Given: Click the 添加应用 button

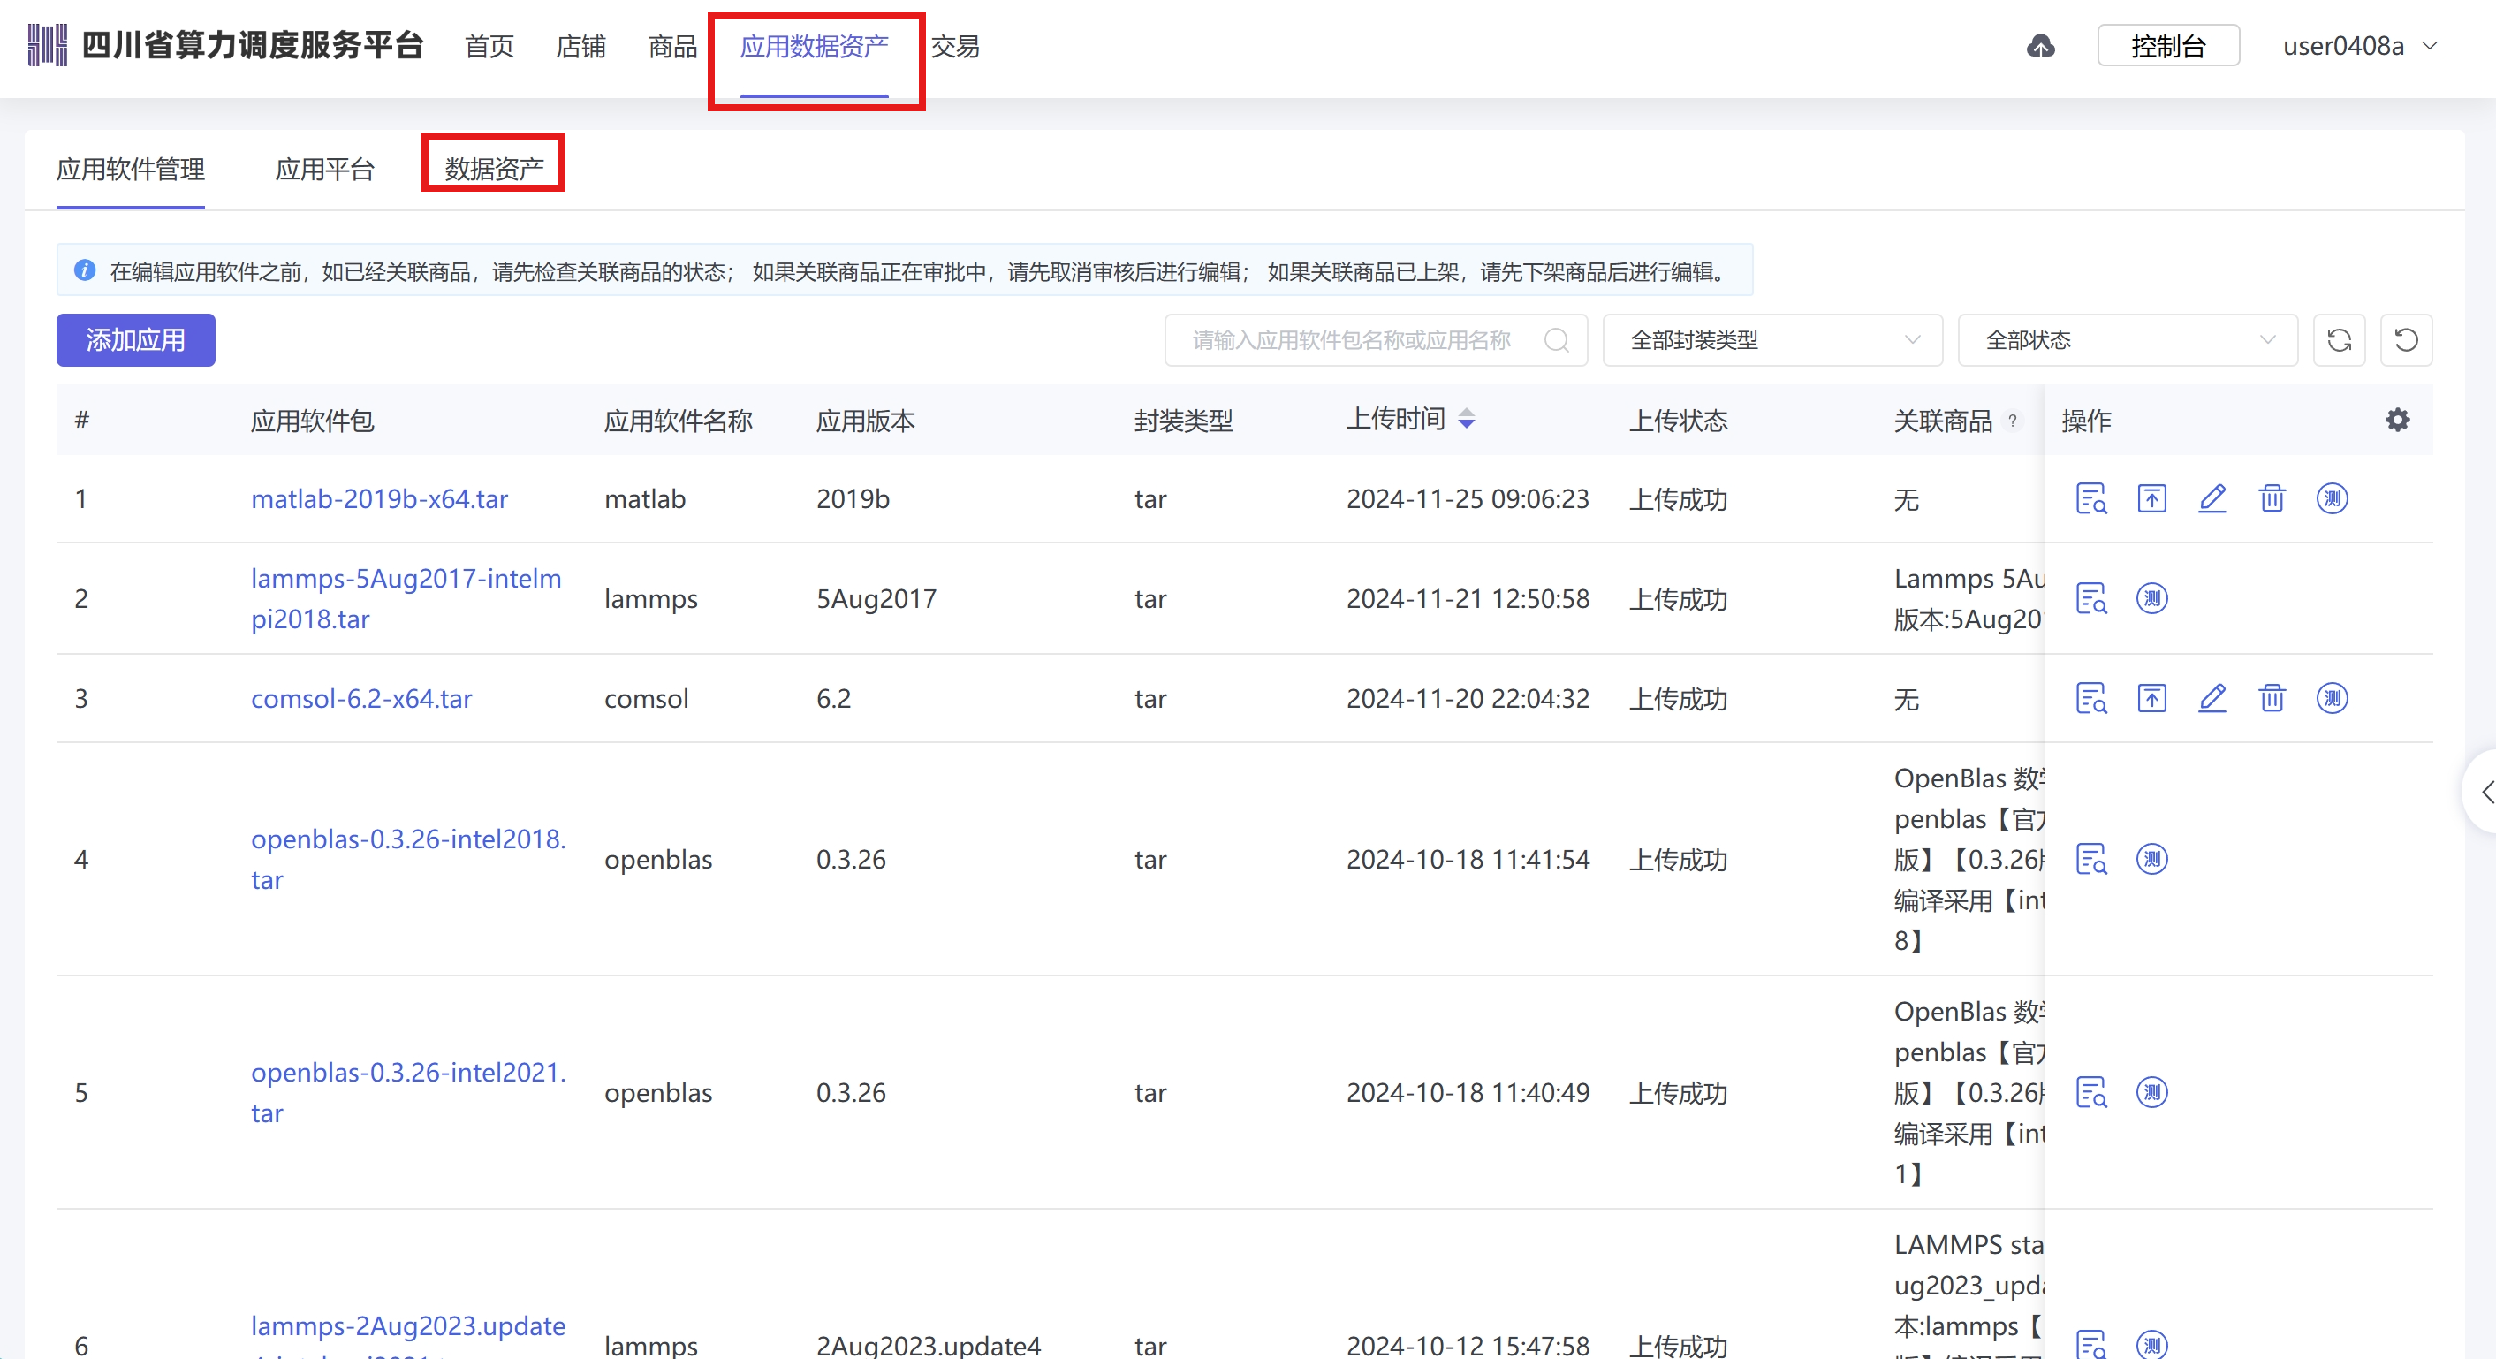Looking at the screenshot, I should (x=136, y=340).
